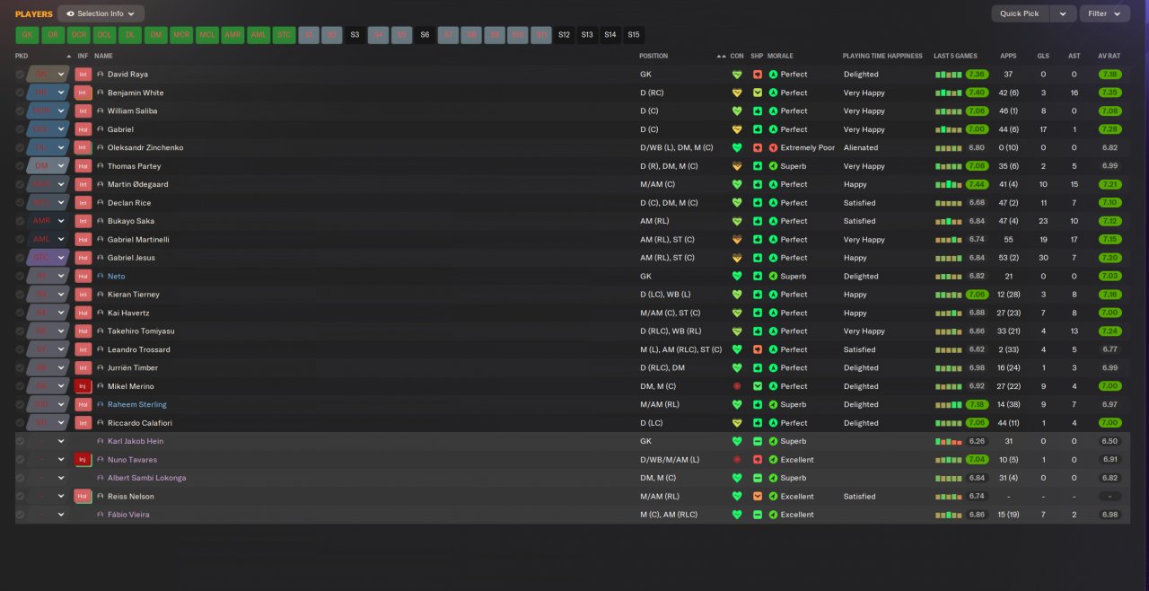This screenshot has height=591, width=1149.
Task: Sort by the PKD column header
Action: tap(22, 56)
